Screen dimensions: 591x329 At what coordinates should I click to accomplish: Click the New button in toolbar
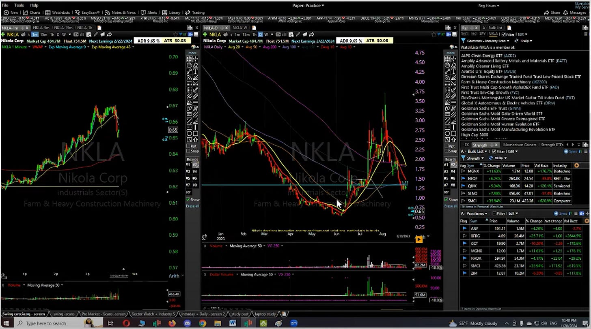11,13
